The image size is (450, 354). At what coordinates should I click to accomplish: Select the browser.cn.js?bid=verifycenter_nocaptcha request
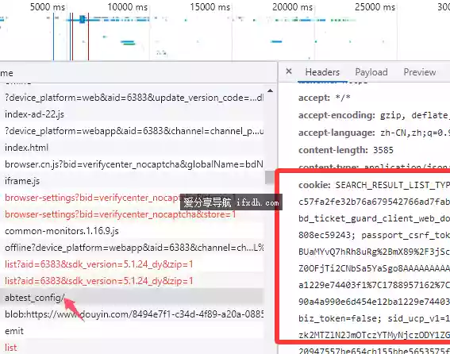(132, 164)
